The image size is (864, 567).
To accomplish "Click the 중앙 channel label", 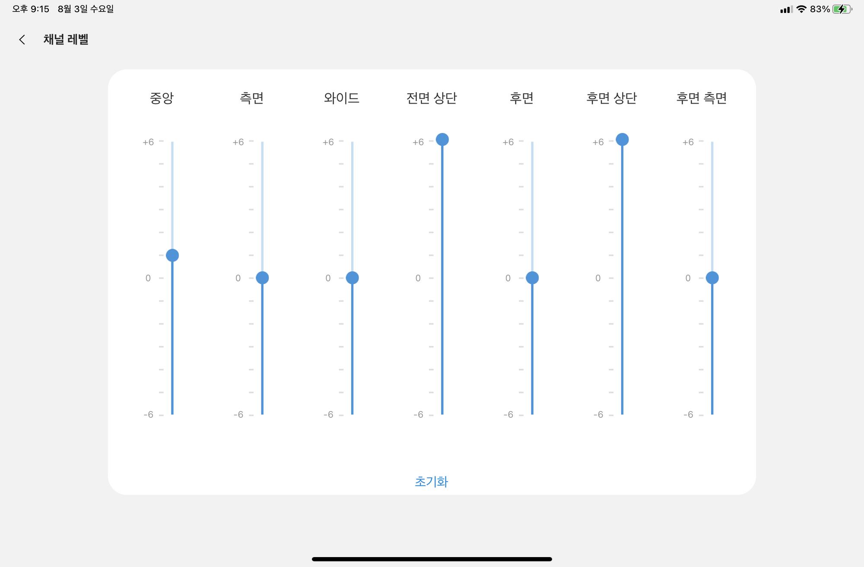I will pos(162,98).
